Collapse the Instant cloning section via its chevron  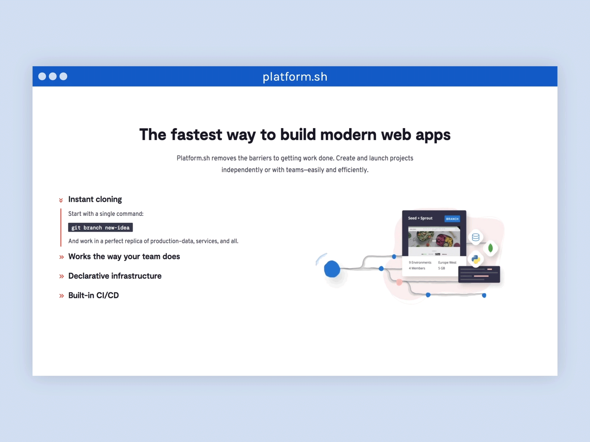point(61,200)
